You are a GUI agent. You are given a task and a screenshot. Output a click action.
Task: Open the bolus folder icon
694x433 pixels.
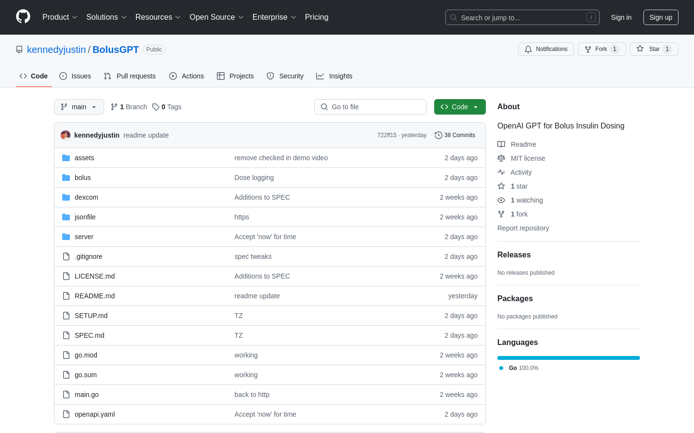coord(66,178)
